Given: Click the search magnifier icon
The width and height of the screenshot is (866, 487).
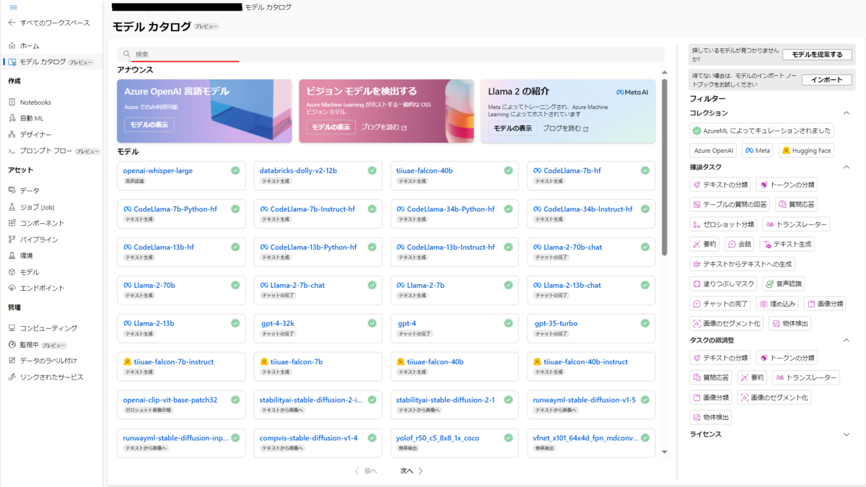Looking at the screenshot, I should 127,54.
